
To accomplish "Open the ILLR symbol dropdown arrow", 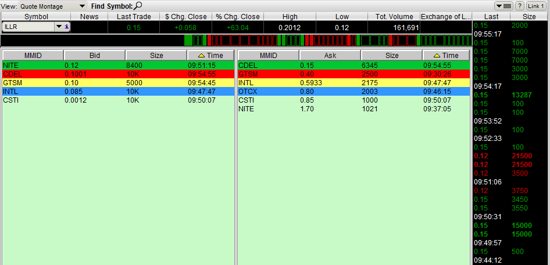I will 59,27.
